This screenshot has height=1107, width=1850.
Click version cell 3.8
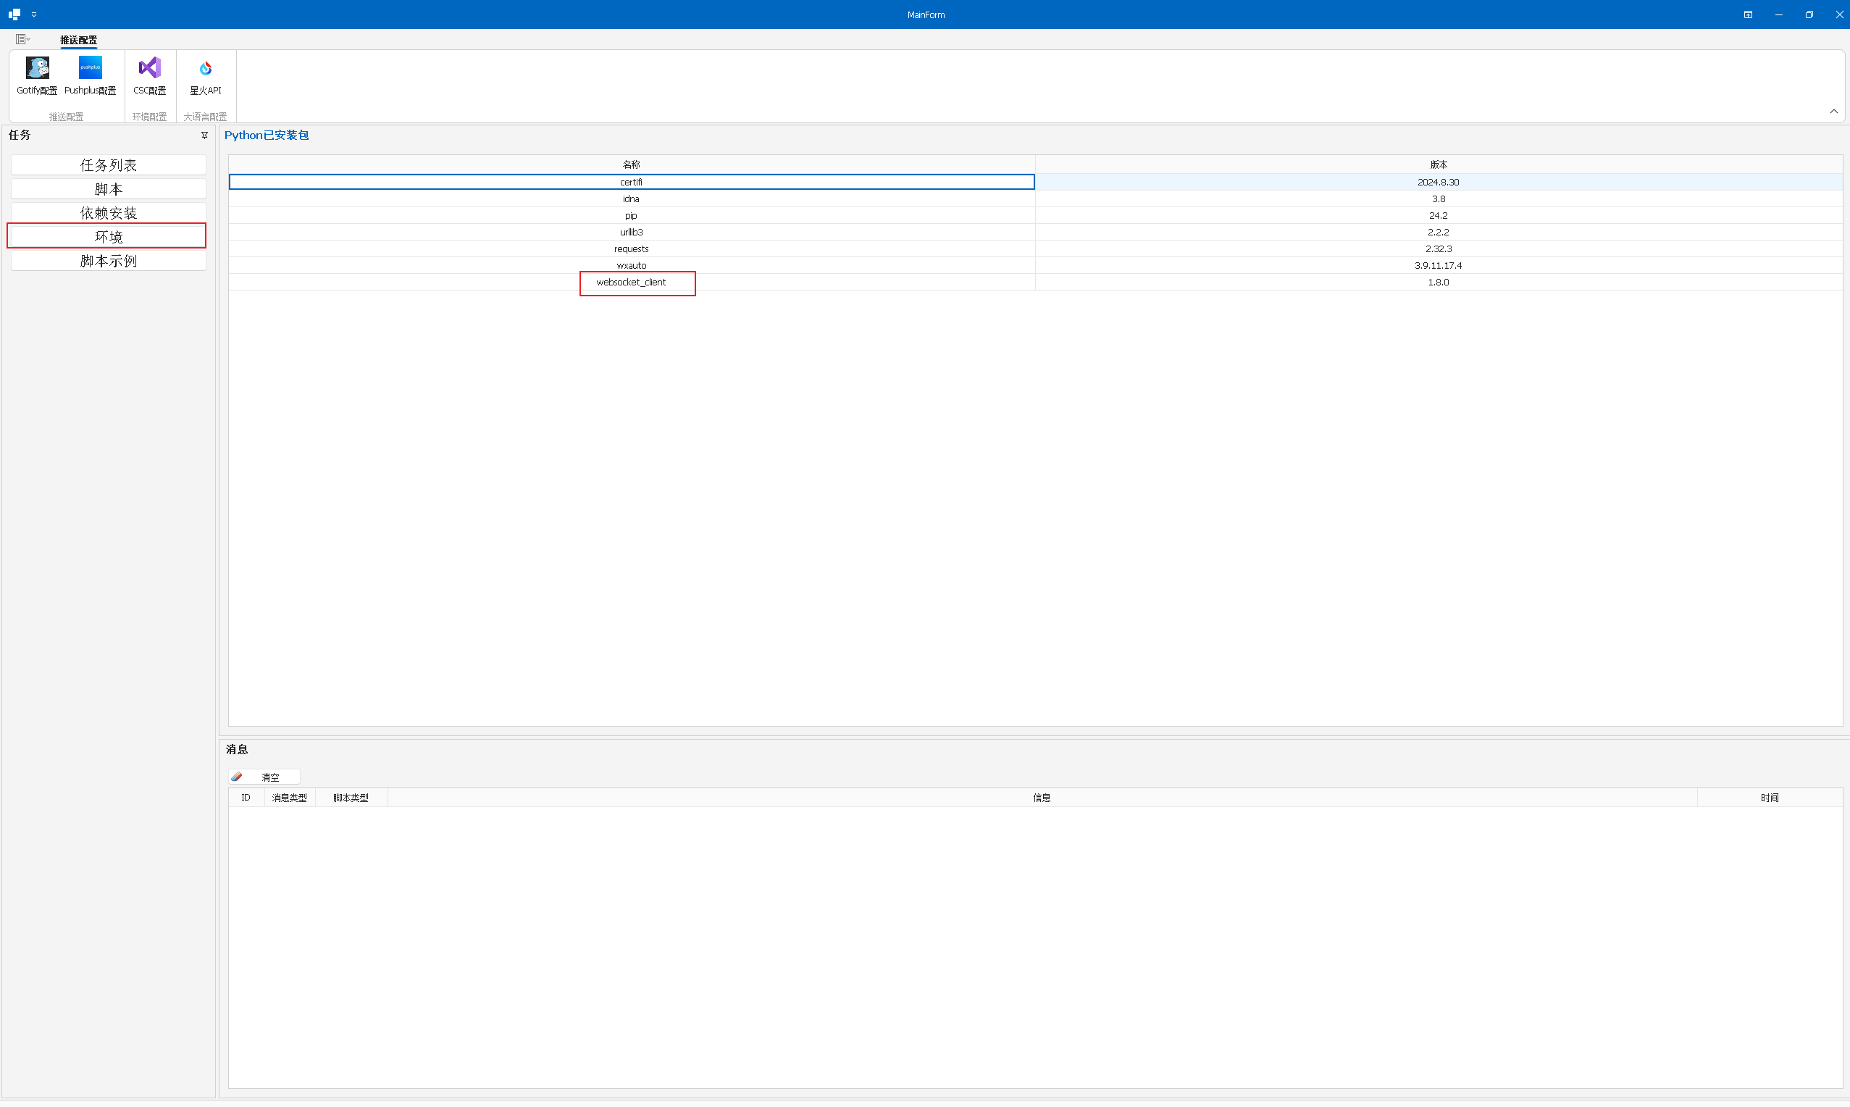coord(1439,199)
